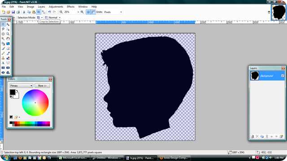Image resolution: width=287 pixels, height=161 pixels.
Task: Select the Zoom tool in Tools panel
Action: coord(8,34)
